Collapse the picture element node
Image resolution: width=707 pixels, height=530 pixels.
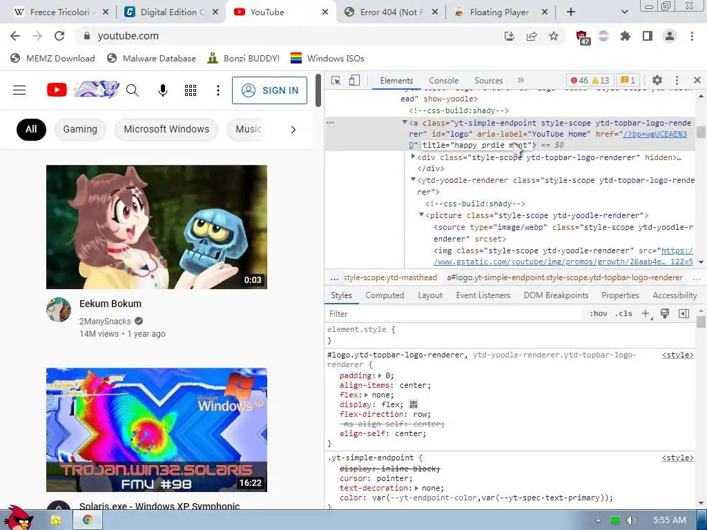coord(420,215)
